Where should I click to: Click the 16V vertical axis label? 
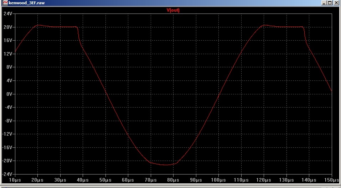(x=8, y=41)
